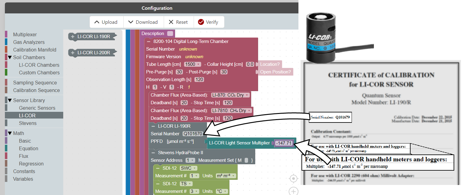Click the Post-Purge 30 field
Screen dimensions: 464x195
point(224,72)
